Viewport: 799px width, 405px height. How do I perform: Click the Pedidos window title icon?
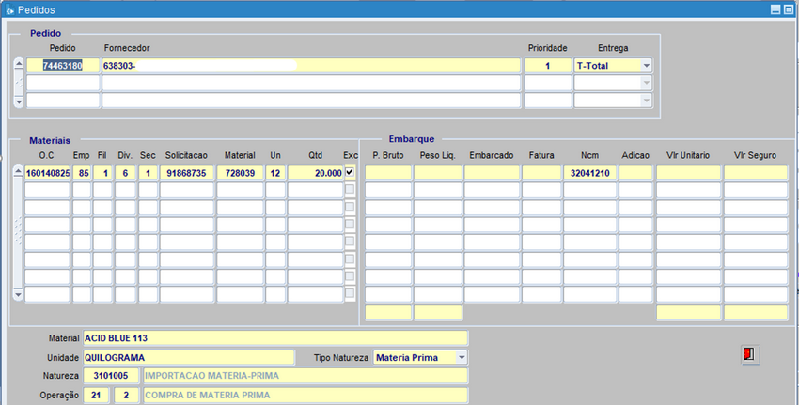[x=9, y=9]
